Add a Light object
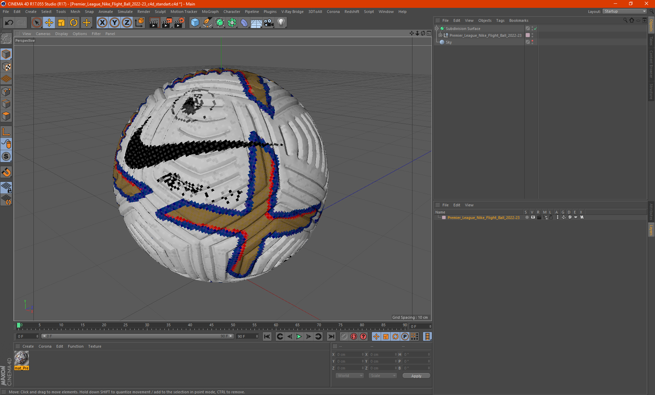The width and height of the screenshot is (655, 395). pyautogui.click(x=281, y=23)
